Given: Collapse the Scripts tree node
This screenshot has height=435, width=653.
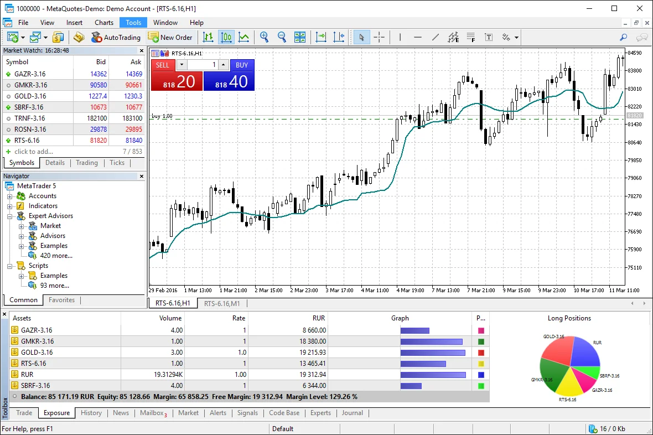Looking at the screenshot, I should [10, 265].
